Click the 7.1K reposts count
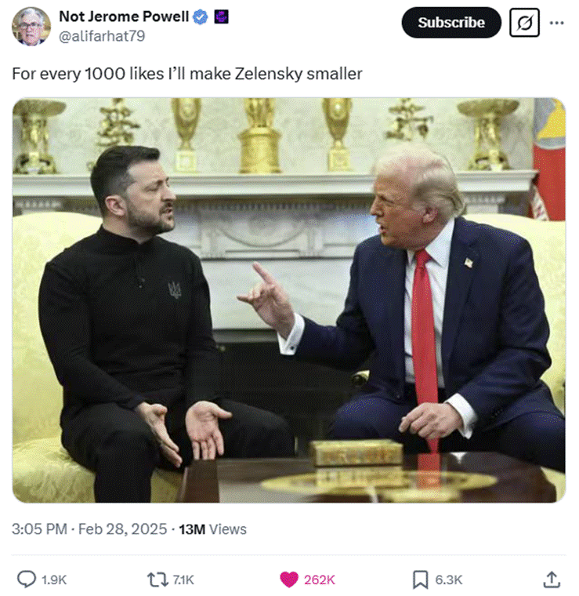 coord(183,580)
